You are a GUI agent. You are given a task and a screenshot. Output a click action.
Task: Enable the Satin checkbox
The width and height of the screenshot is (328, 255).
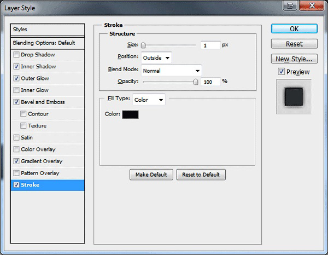pos(16,137)
